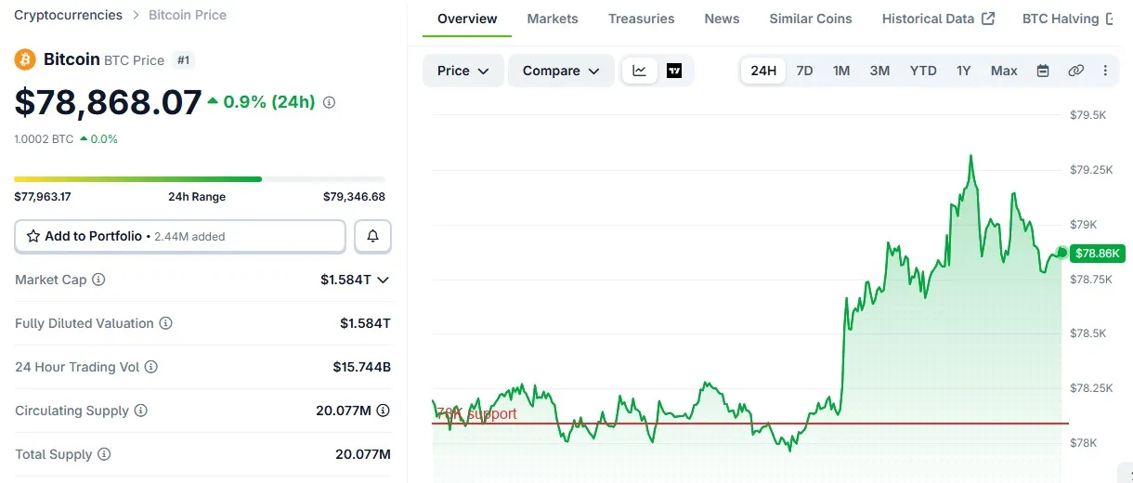Select the 1M time range

click(841, 71)
